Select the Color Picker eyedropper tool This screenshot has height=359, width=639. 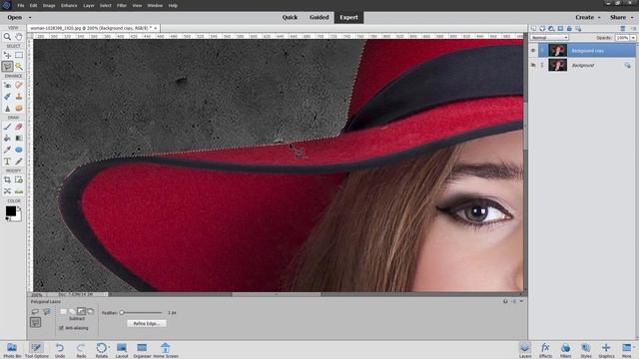[x=7, y=150]
